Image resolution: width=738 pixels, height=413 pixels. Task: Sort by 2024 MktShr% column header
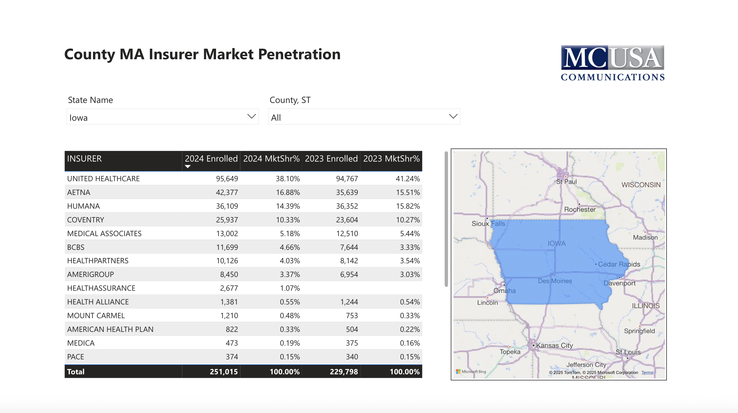(271, 161)
